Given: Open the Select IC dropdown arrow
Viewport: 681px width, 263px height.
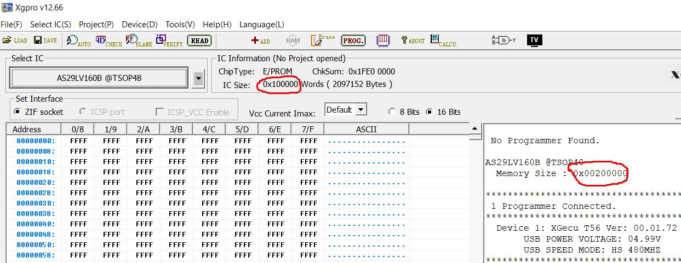Looking at the screenshot, I should click(x=198, y=78).
